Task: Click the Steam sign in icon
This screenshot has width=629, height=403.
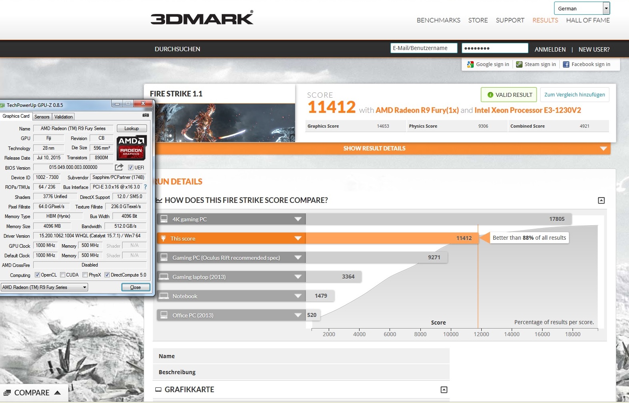Action: (x=519, y=64)
